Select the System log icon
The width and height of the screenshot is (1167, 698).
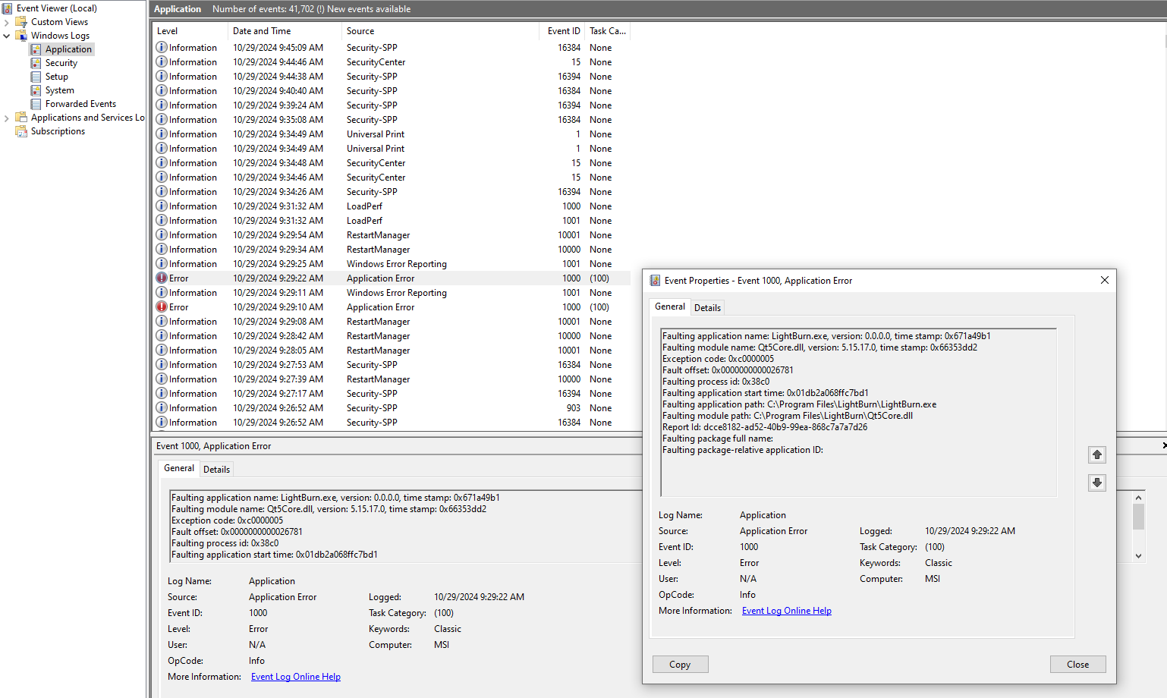36,90
